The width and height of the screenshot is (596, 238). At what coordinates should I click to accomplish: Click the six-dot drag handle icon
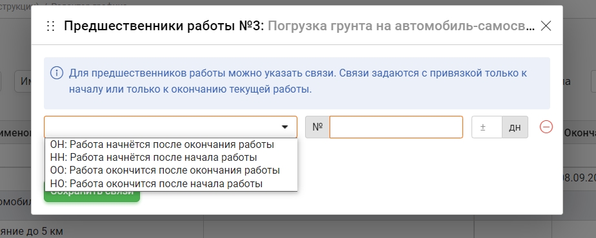point(50,26)
